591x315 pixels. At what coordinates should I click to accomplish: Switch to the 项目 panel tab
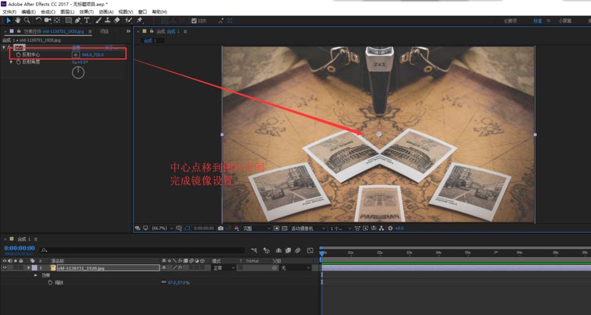(104, 31)
